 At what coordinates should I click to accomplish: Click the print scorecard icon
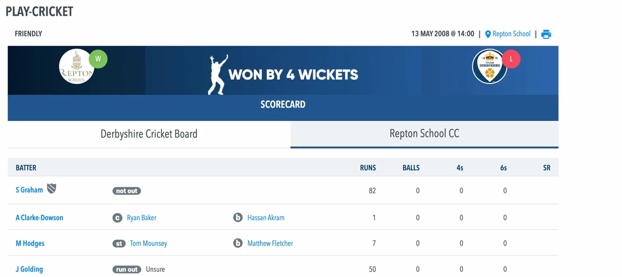click(546, 34)
